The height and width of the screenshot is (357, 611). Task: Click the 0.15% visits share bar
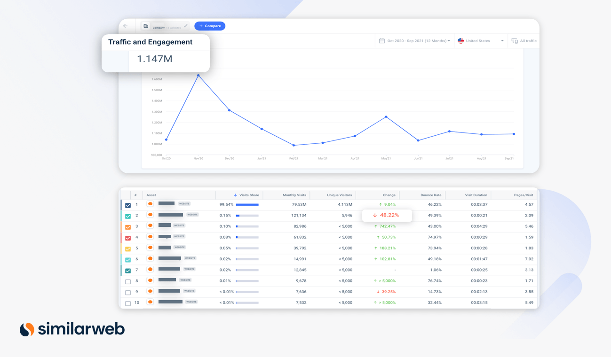247,216
